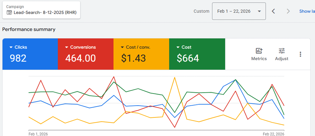
Task: Click the 982 value on the blue Clicks card
Action: [x=18, y=58]
